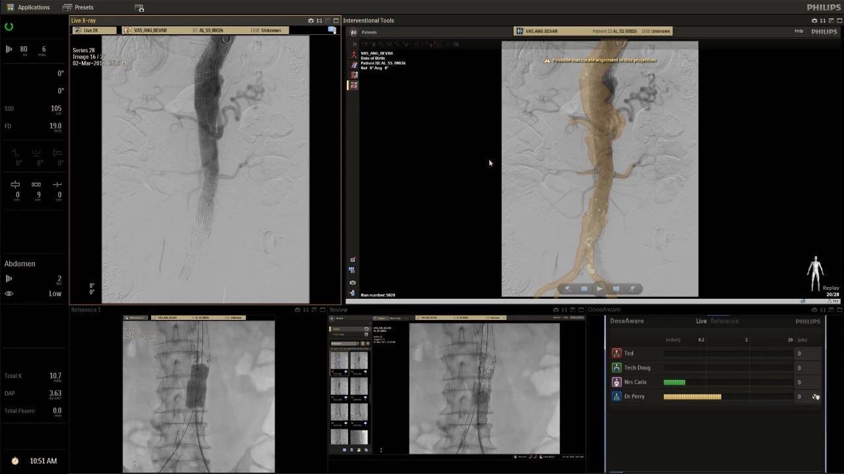Click the Help link in Interventional Tools
Screen dimensions: 844x474
coord(799,31)
